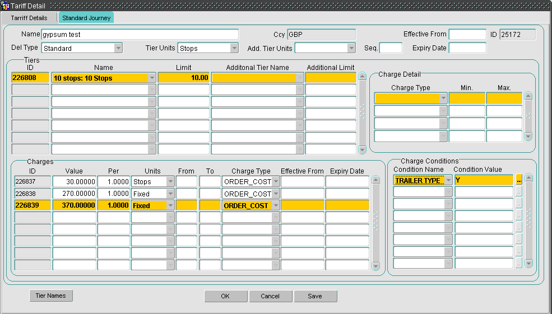Open ORDER_COST dropdown in charge row 226837
Viewport: 552px width, 314px height.
pyautogui.click(x=276, y=181)
